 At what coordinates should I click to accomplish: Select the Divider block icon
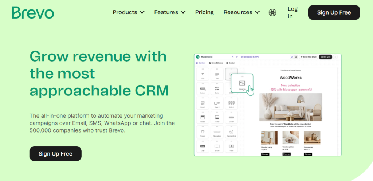231,118
